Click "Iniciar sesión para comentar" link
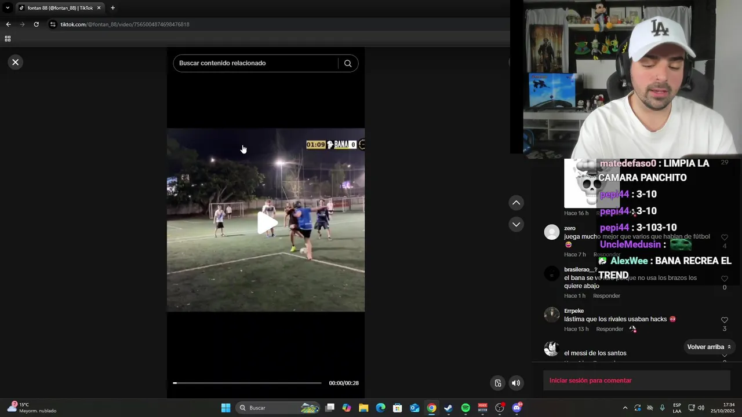The height and width of the screenshot is (417, 742). 590,381
